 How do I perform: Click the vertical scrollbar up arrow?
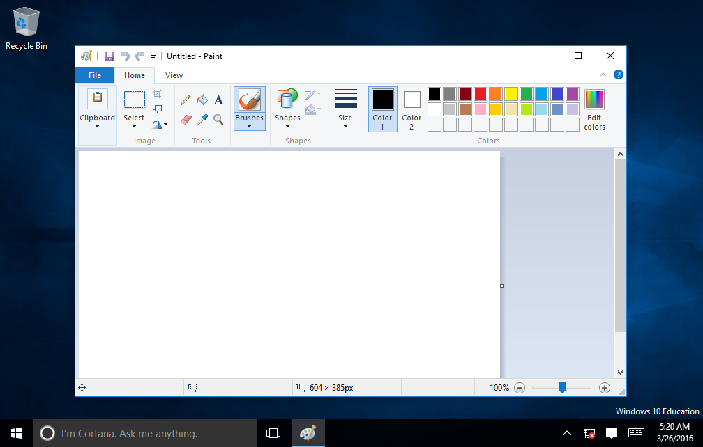point(620,155)
